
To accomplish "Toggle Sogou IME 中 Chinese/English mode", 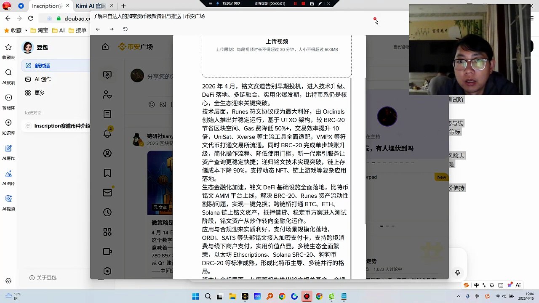I will [x=476, y=285].
